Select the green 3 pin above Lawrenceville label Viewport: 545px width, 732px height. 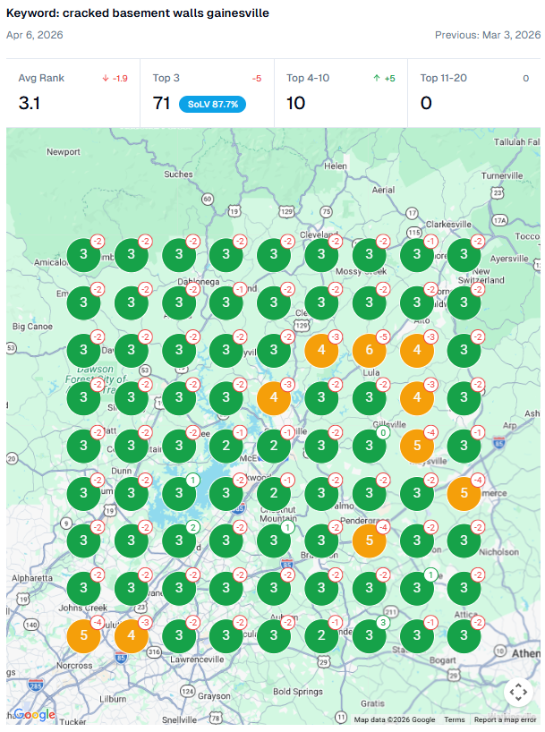tap(179, 635)
